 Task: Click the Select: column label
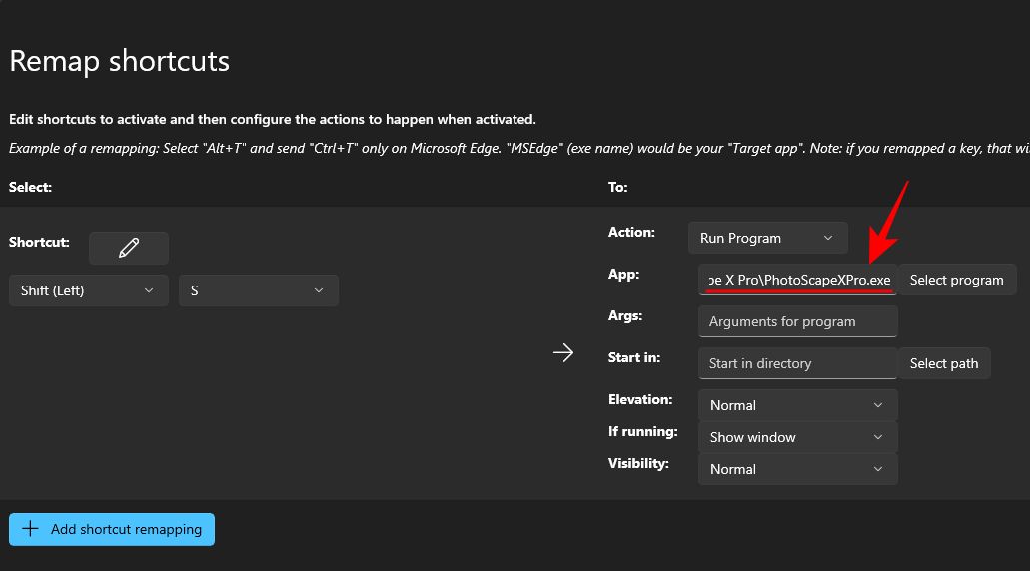(x=30, y=187)
